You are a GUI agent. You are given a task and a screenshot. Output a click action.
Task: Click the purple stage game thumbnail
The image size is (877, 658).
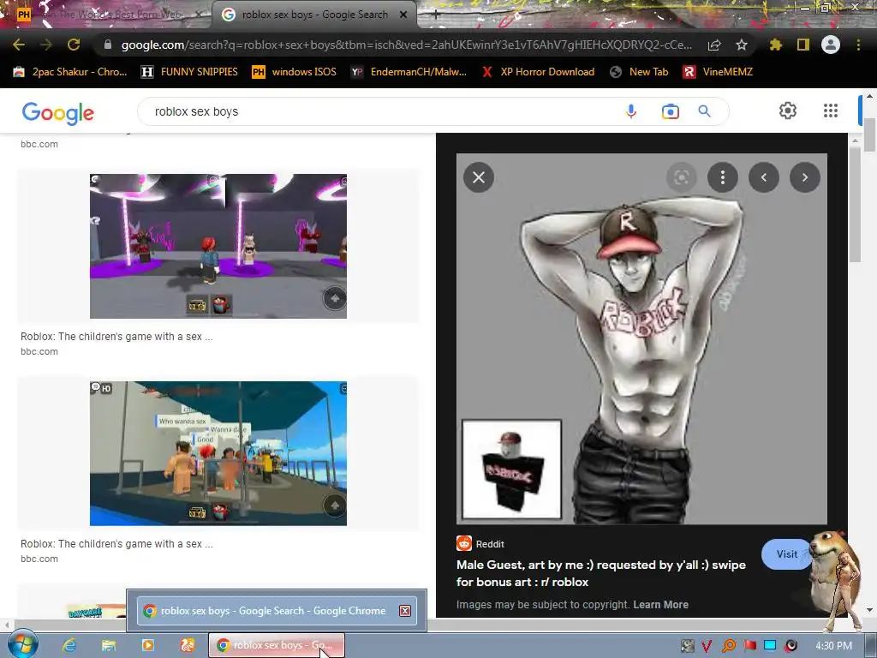[x=218, y=246]
